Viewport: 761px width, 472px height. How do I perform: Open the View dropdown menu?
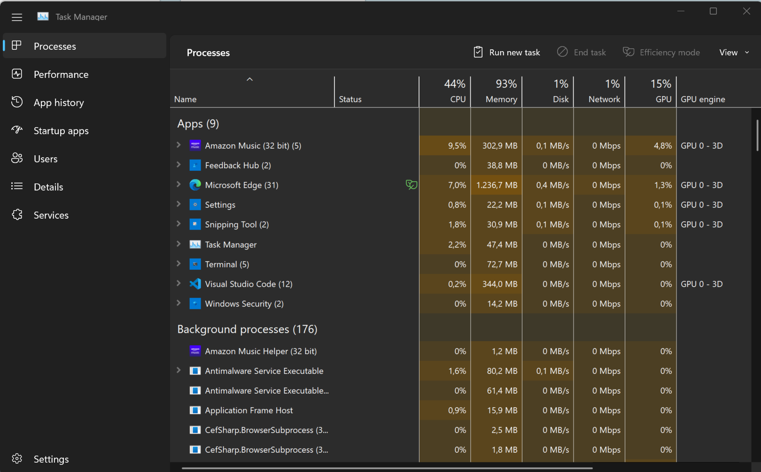click(734, 53)
